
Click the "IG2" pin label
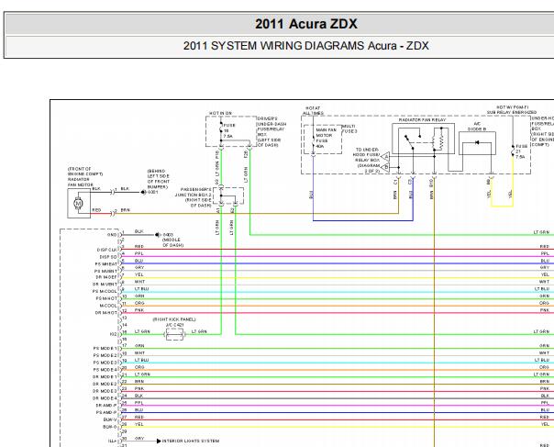[x=114, y=334]
